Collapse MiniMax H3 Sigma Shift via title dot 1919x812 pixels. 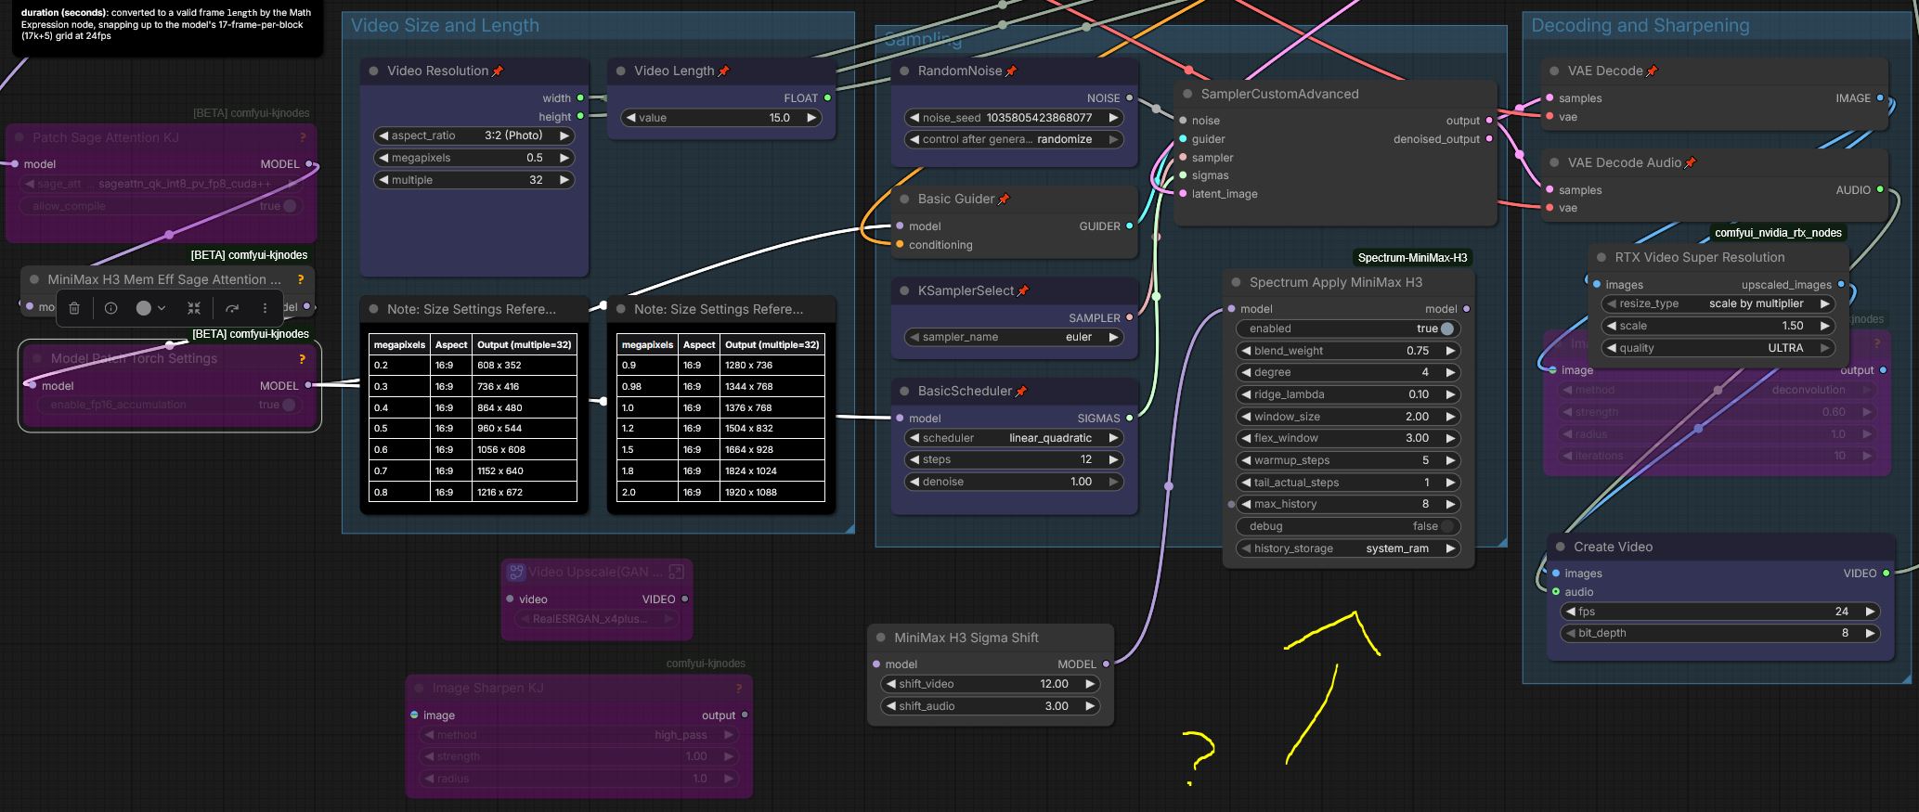pos(881,638)
